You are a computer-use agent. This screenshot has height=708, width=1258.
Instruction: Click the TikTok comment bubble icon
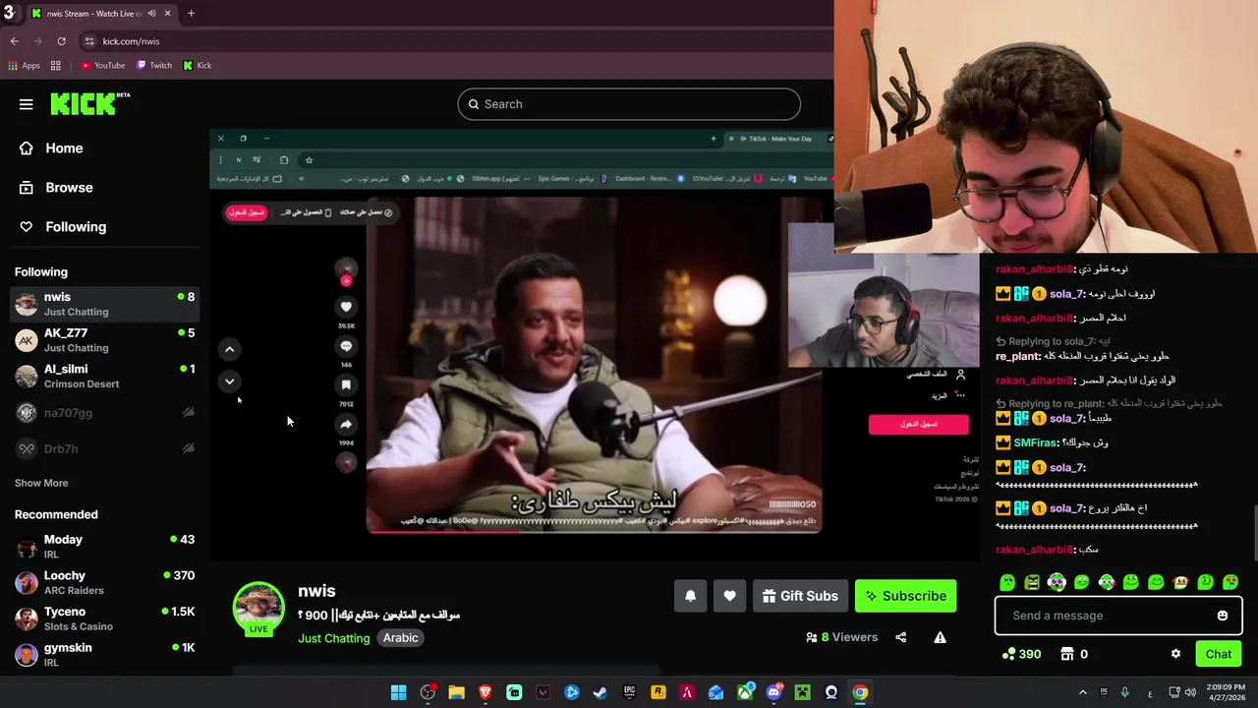click(346, 346)
